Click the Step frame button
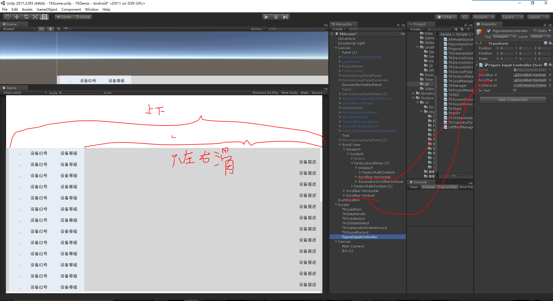The image size is (553, 301). pyautogui.click(x=285, y=17)
